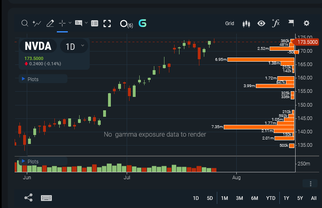Viewport: 322px width, 208px height.
Task: Click the 135.00 price axis label
Action: [305, 145]
